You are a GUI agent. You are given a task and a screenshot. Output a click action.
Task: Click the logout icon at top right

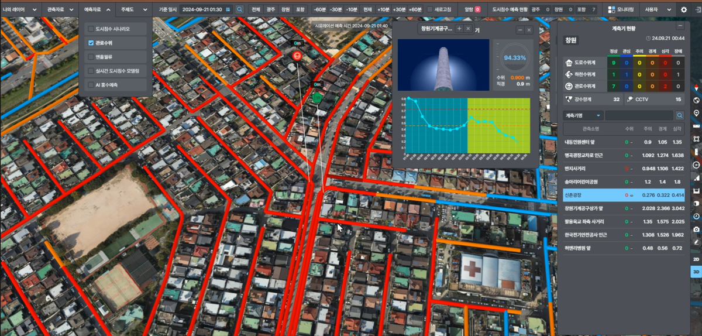click(696, 9)
